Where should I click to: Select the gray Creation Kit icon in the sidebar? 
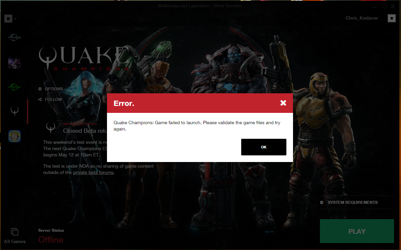click(x=15, y=38)
